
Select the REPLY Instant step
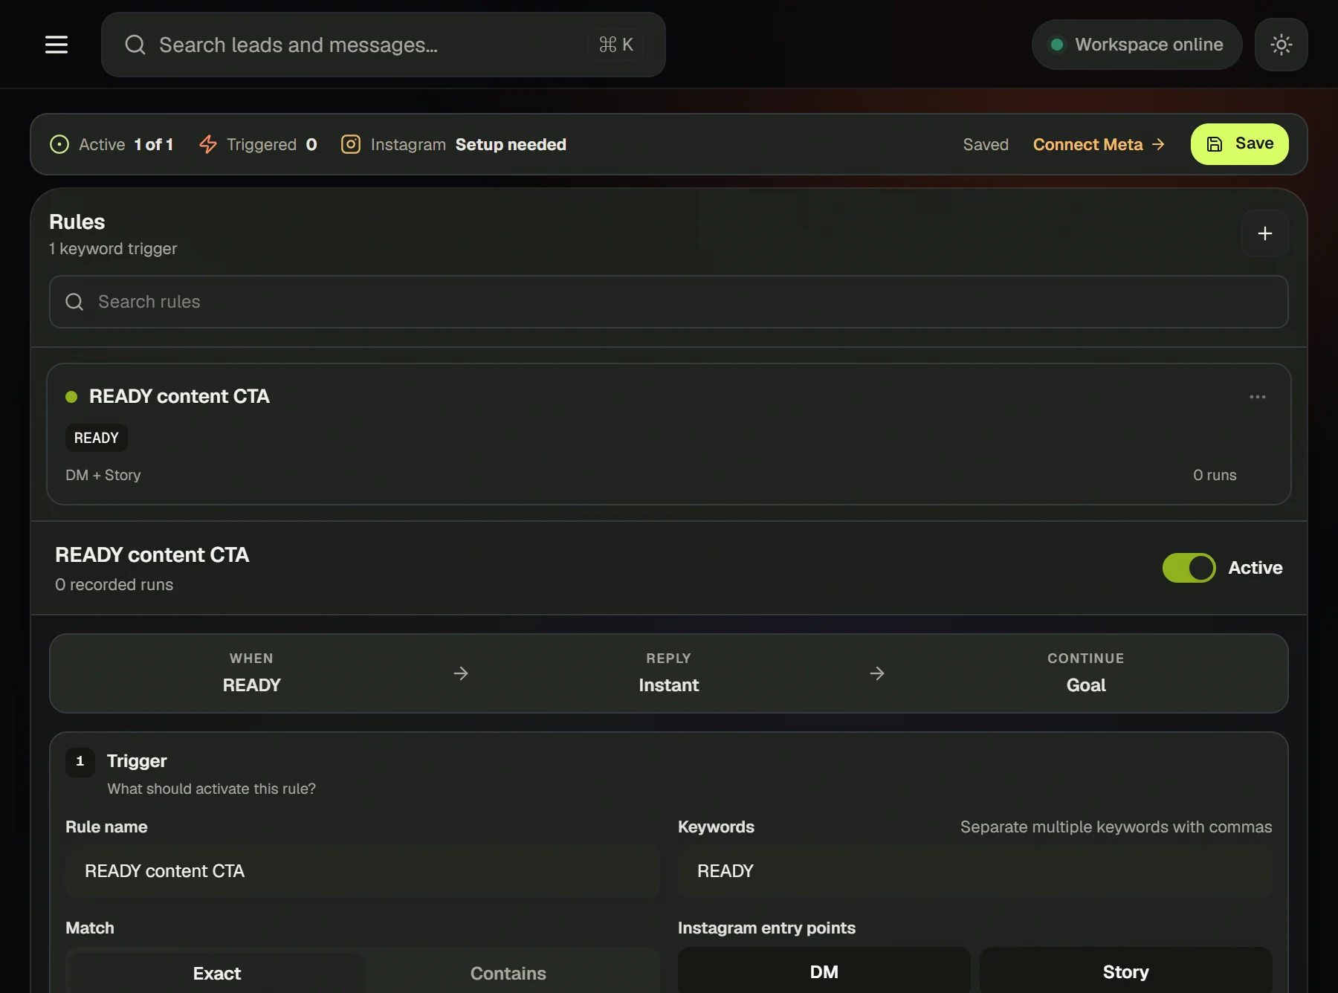[x=669, y=673]
